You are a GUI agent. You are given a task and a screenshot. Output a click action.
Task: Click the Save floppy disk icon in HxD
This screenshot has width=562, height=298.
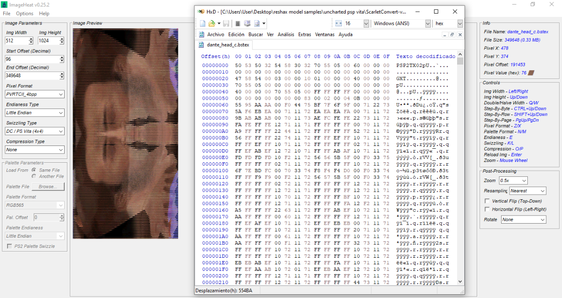226,23
